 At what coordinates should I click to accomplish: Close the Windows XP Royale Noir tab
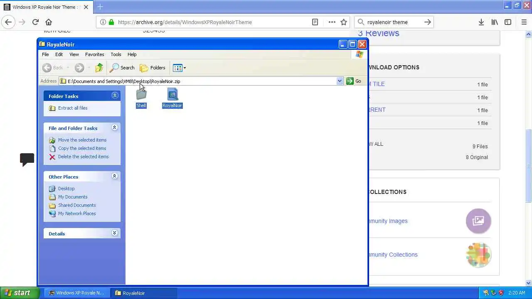(86, 7)
